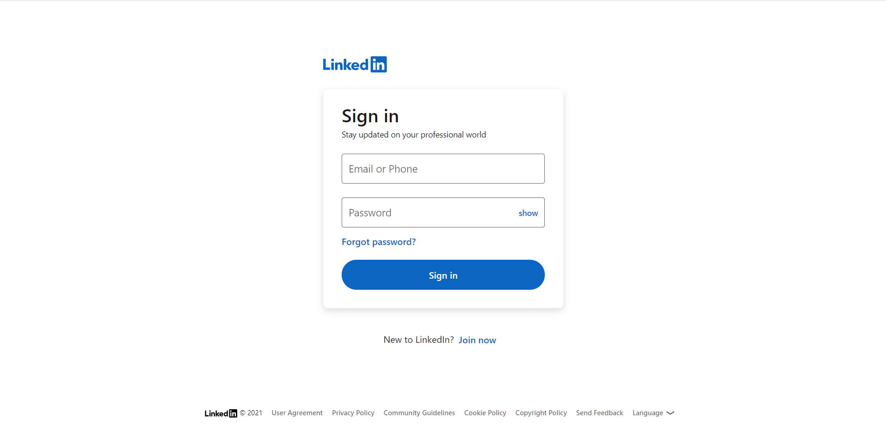Expand the chevron arrow beside Language
The width and height of the screenshot is (886, 430).
click(670, 413)
